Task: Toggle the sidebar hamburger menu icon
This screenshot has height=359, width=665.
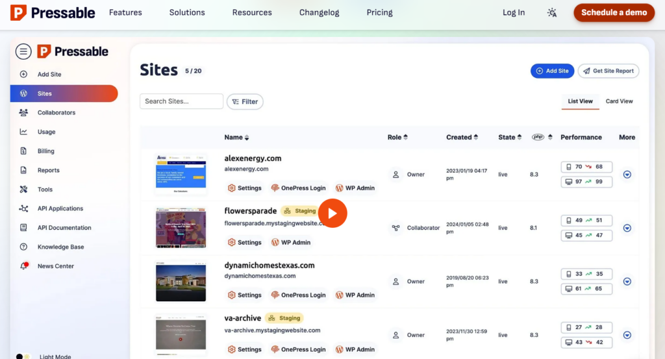Action: 23,52
